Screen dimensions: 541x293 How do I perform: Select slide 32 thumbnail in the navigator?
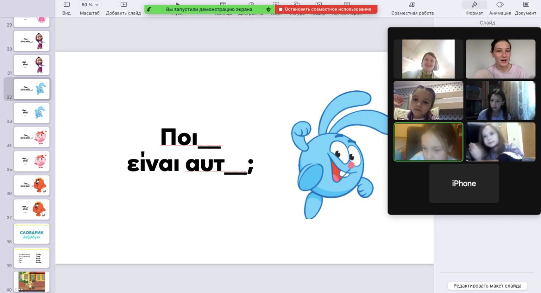[x=32, y=89]
